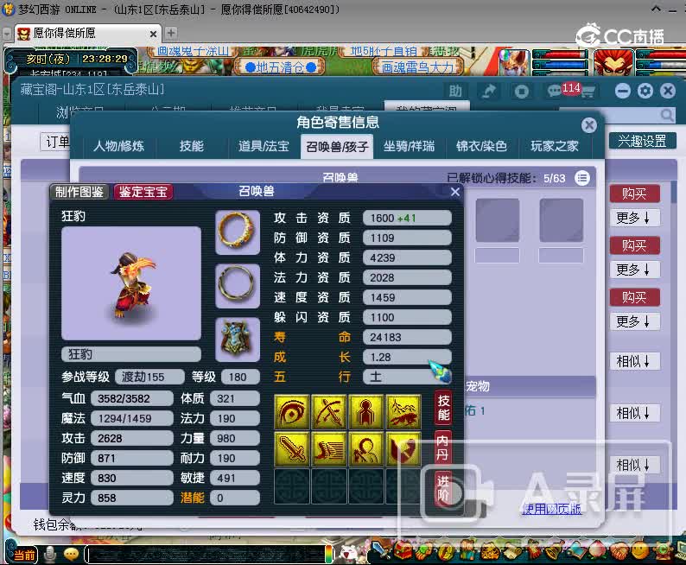
Task: Select the swirling eye skill icon
Action: [x=292, y=412]
